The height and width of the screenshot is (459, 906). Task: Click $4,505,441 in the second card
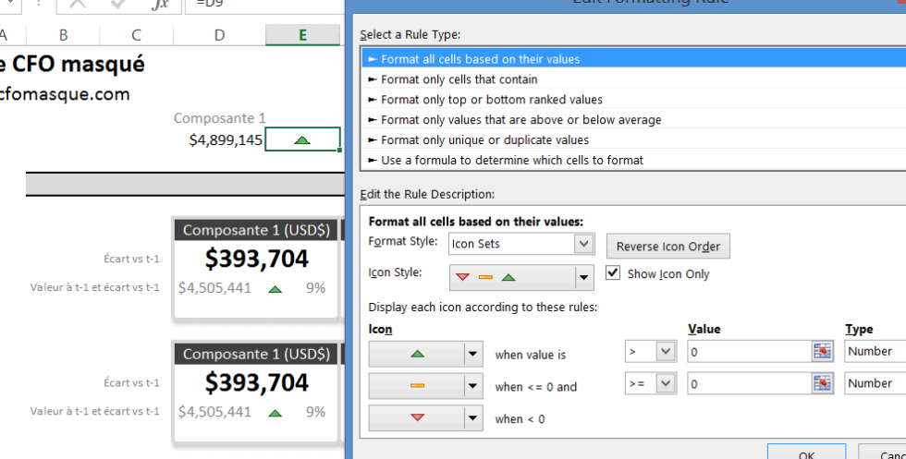[214, 412]
